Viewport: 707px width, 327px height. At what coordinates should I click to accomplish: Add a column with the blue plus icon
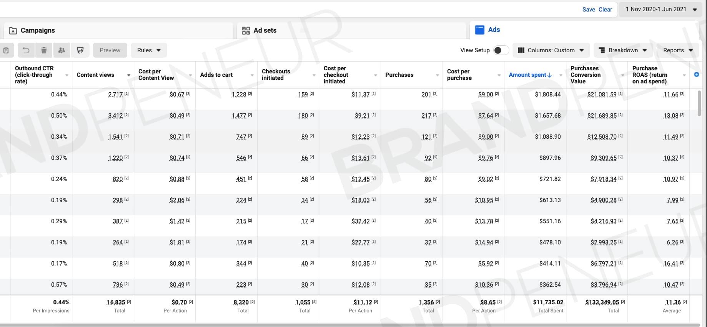pyautogui.click(x=697, y=75)
